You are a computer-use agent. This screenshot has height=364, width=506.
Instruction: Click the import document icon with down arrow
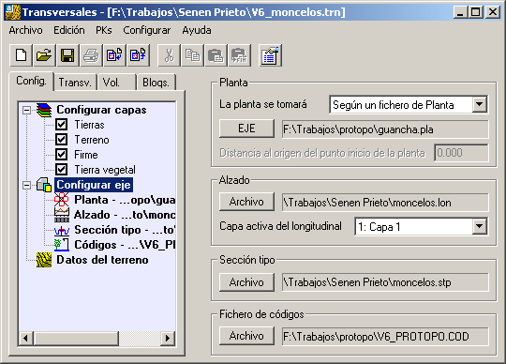click(x=114, y=55)
